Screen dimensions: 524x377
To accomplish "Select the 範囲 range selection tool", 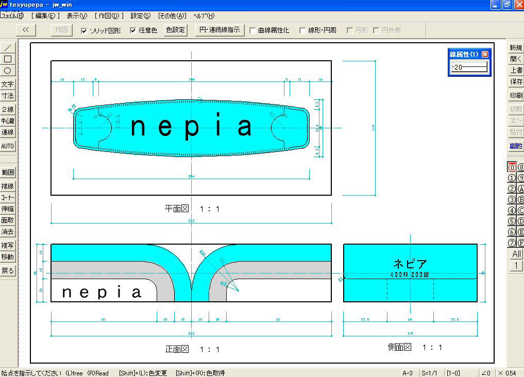I will coord(8,173).
